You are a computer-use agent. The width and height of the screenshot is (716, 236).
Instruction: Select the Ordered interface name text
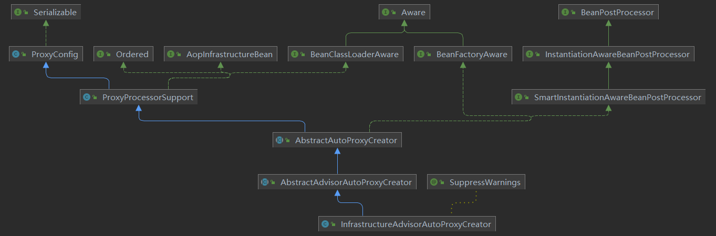click(x=132, y=54)
